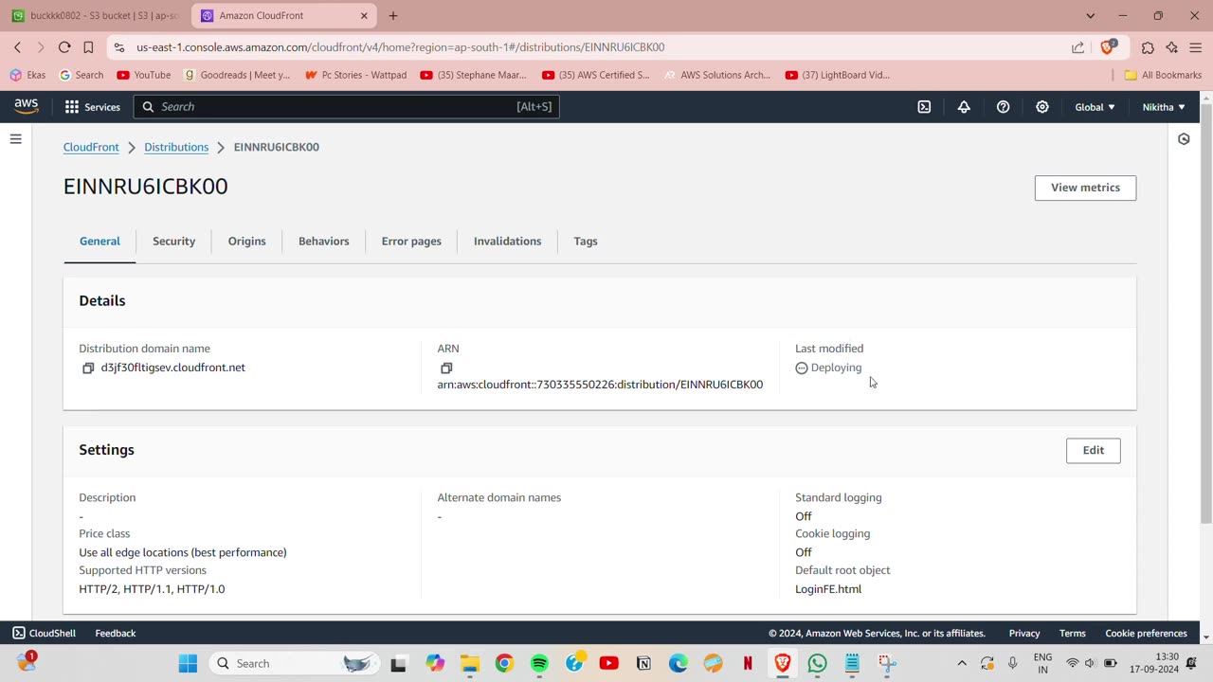Copy the distribution domain name
Image resolution: width=1213 pixels, height=682 pixels.
(88, 368)
